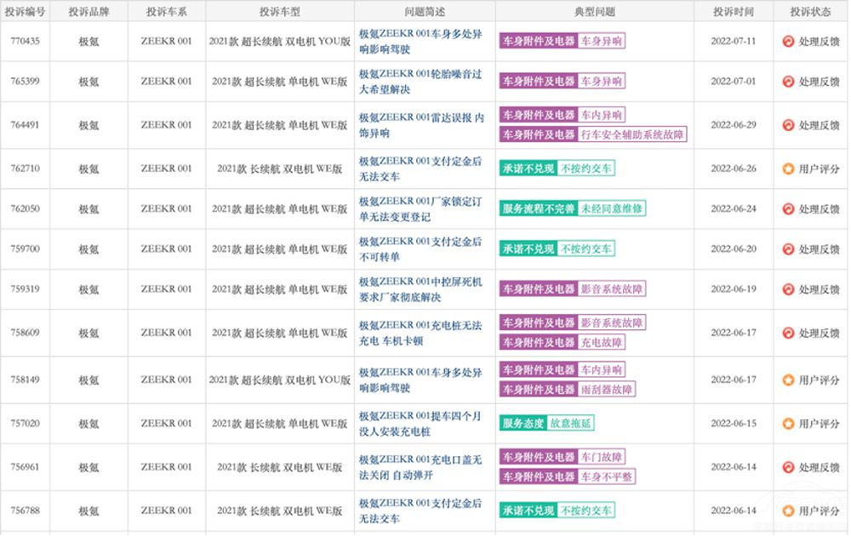Click the 未经同意维修 issue tag
This screenshot has height=536, width=851.
click(x=612, y=208)
